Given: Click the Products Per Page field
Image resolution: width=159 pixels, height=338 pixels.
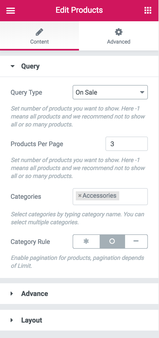Looking at the screenshot, I should 126,144.
